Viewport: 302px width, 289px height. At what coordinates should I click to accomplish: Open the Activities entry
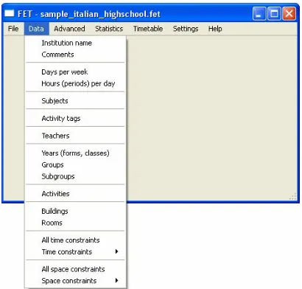(76, 194)
